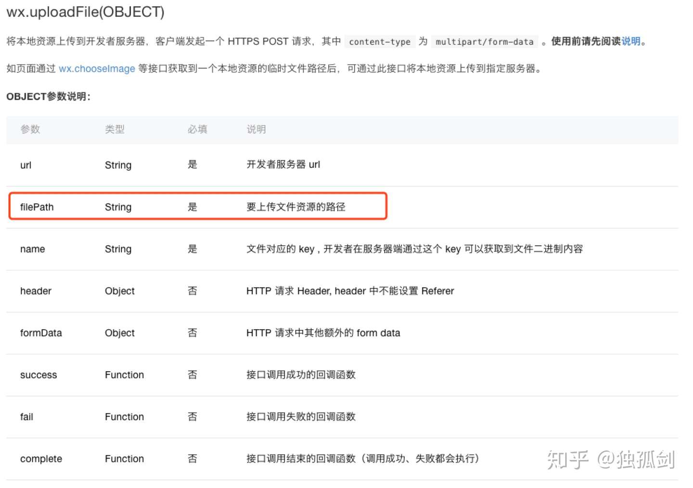Image resolution: width=693 pixels, height=488 pixels.
Task: Click the multipart/form-data code snippet
Action: click(485, 42)
